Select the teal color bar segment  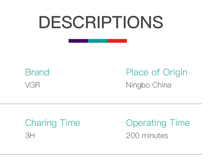click(x=98, y=41)
